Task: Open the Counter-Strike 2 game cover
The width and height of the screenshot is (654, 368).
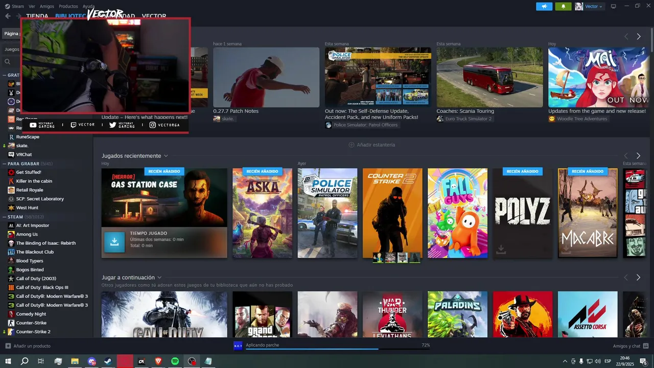Action: tap(392, 213)
